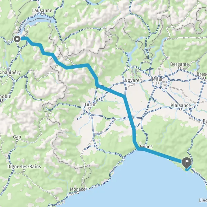Click the Milan label text

coord(158,79)
